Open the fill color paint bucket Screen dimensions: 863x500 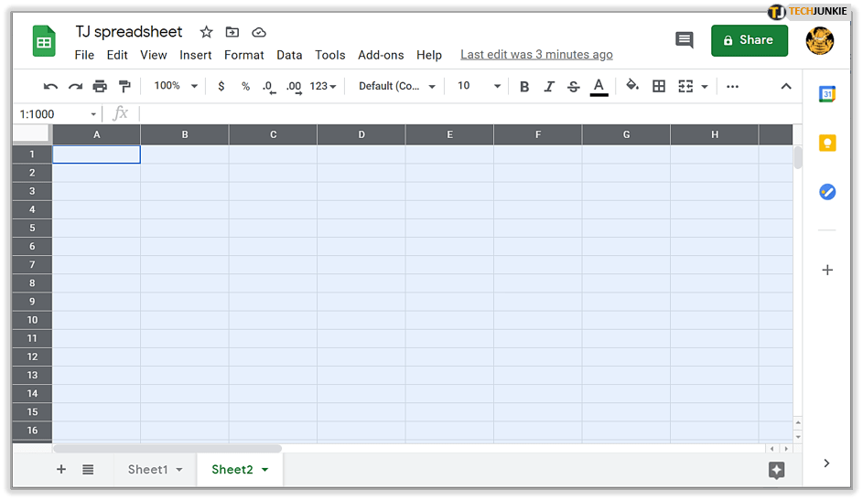click(x=631, y=86)
